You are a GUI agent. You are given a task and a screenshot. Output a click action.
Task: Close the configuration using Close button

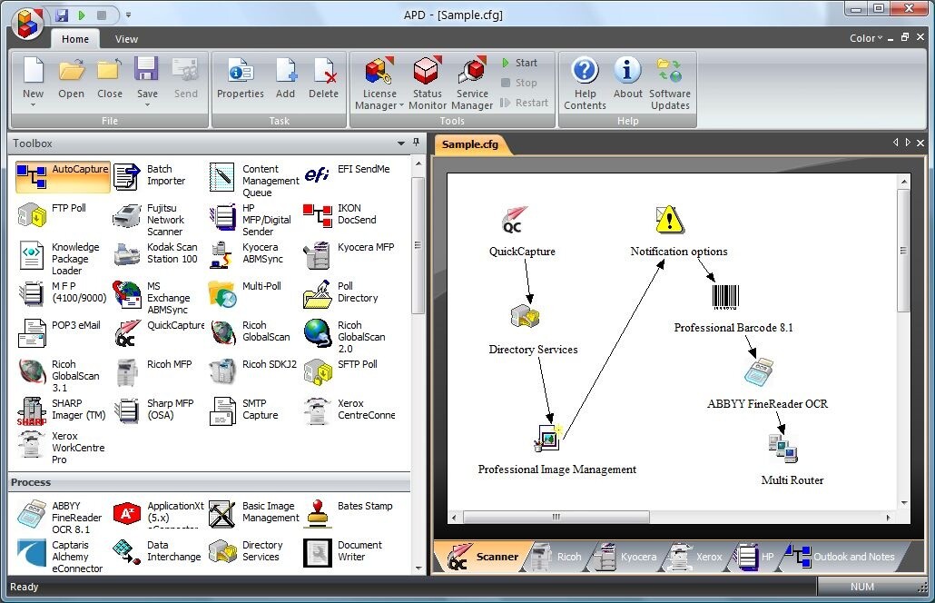(110, 78)
